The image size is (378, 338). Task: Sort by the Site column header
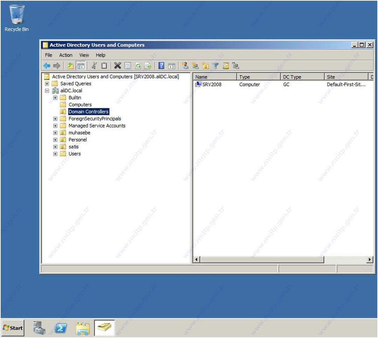346,77
